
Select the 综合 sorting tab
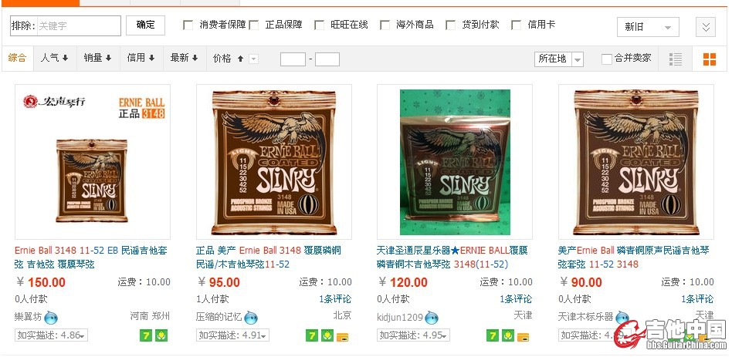[17, 59]
